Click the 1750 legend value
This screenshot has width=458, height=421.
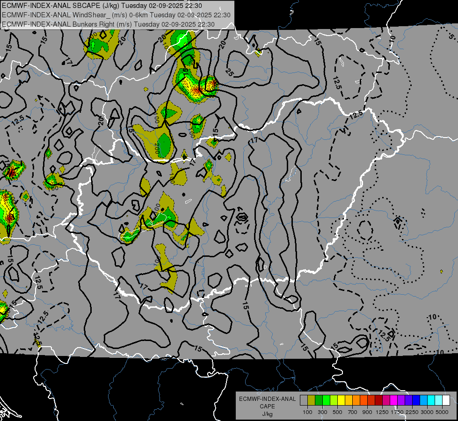coord(397,412)
